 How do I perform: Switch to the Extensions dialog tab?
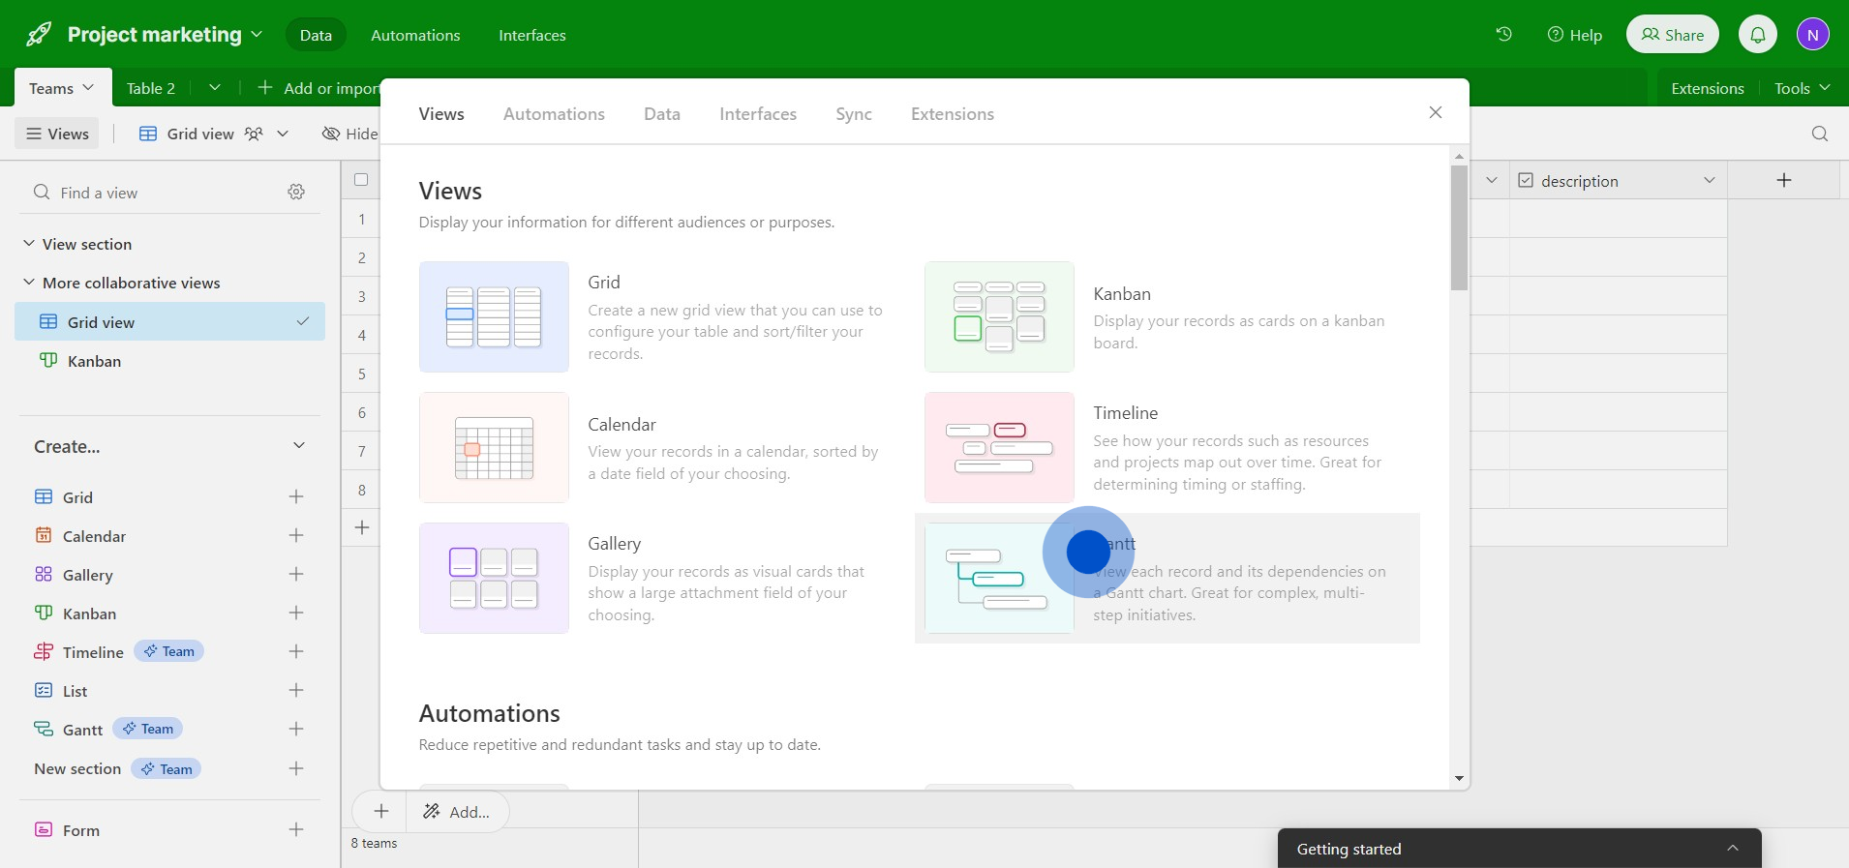[x=953, y=113]
